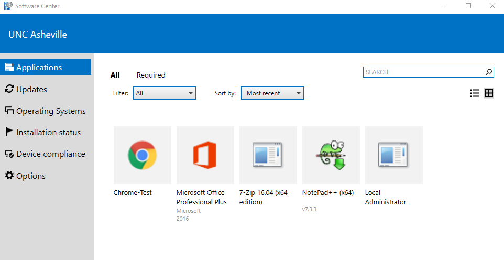Open the Local Administrator application tile
Viewport: 504px width, 260px height.
(x=393, y=155)
